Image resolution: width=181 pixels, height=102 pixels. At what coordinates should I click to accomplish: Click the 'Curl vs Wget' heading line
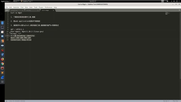(16, 13)
